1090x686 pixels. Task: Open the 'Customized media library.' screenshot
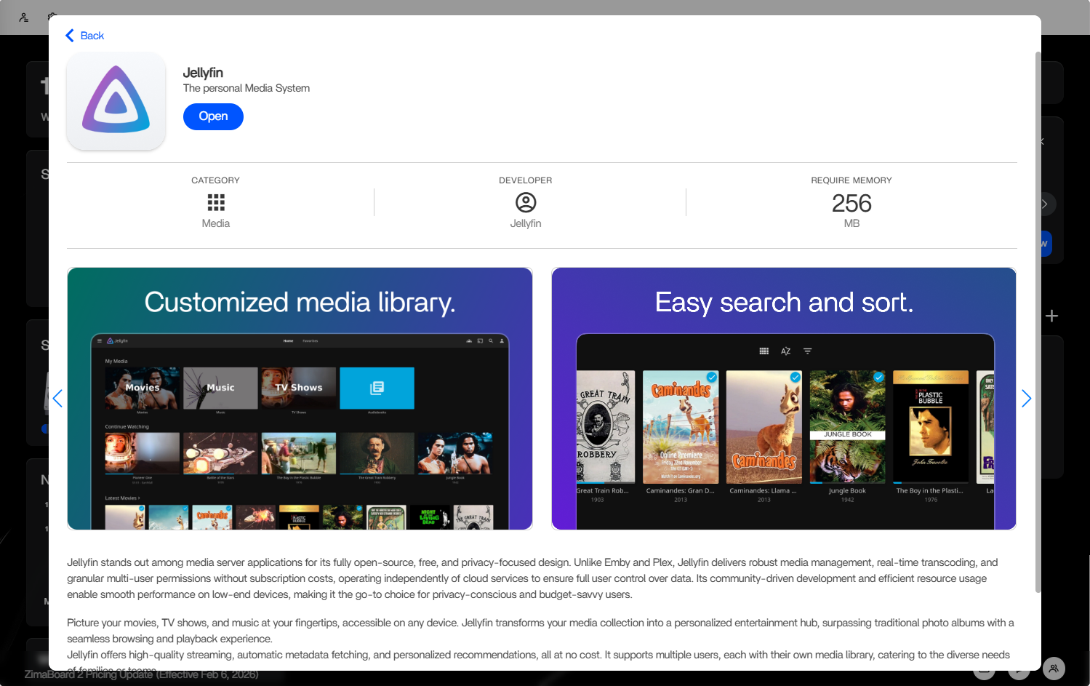click(x=300, y=399)
